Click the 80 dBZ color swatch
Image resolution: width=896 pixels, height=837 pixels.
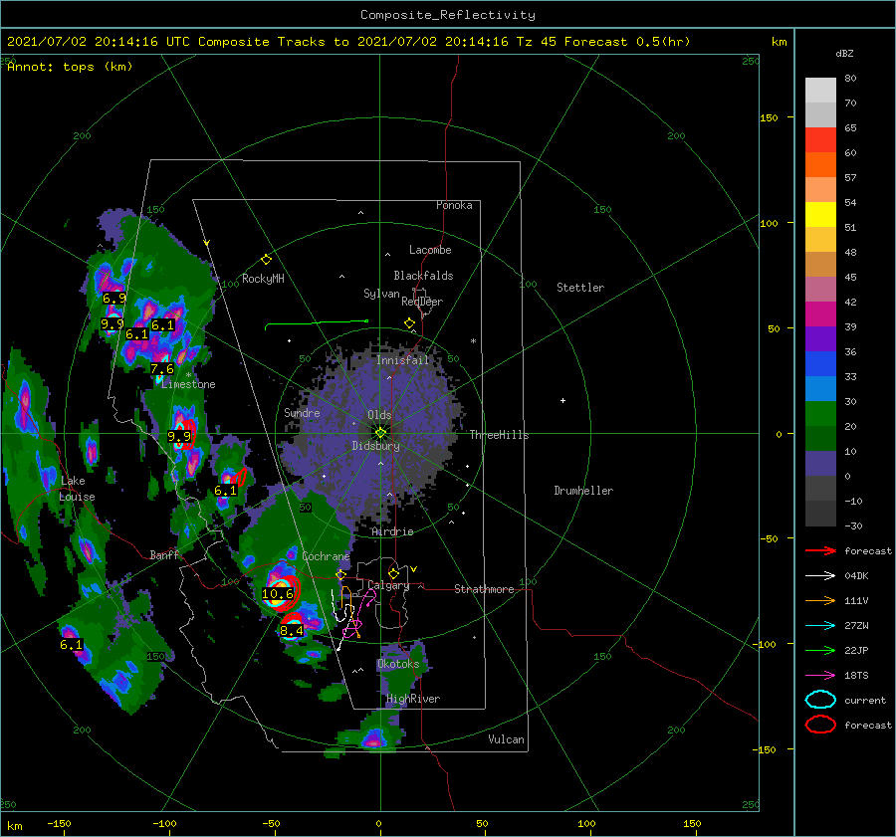point(820,90)
